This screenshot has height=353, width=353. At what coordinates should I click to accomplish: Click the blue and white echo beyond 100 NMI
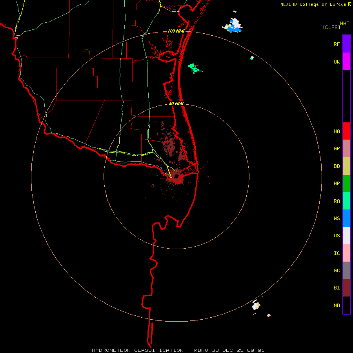[x=233, y=25]
